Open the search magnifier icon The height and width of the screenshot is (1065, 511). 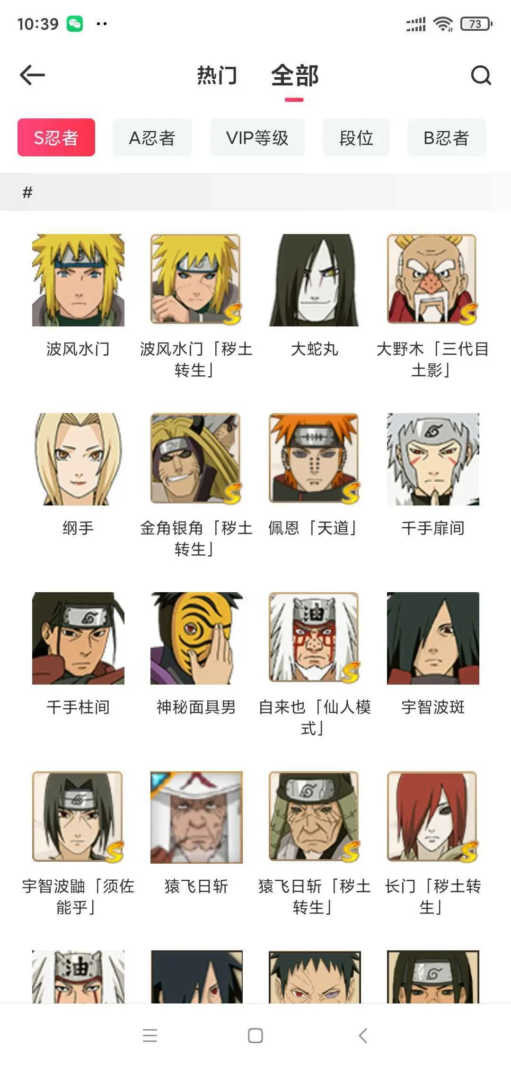click(x=481, y=75)
